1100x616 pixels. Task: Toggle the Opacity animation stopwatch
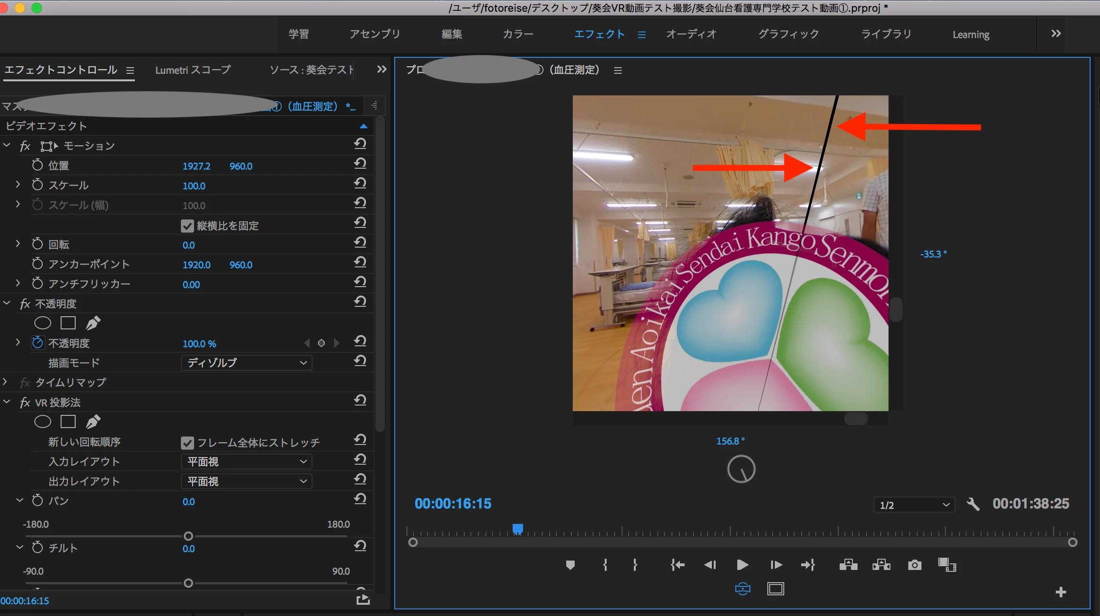point(38,343)
